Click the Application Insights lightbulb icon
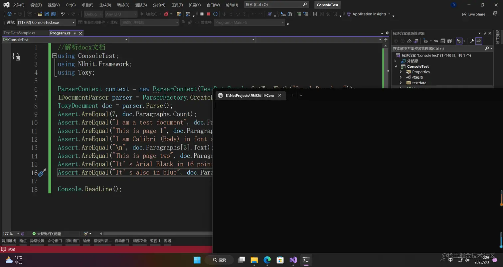503x267 pixels. click(x=349, y=14)
